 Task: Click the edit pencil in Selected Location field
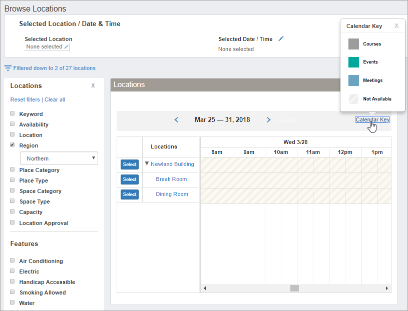[x=66, y=47]
